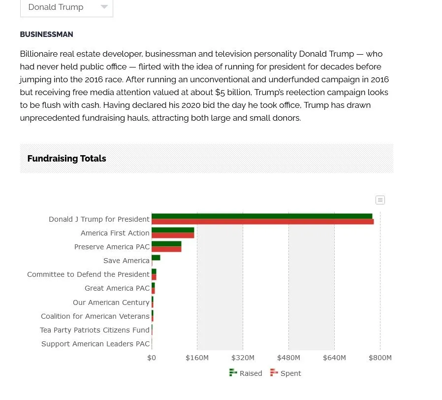The image size is (442, 400).
Task: Click the green Raised legend icon
Action: click(233, 373)
